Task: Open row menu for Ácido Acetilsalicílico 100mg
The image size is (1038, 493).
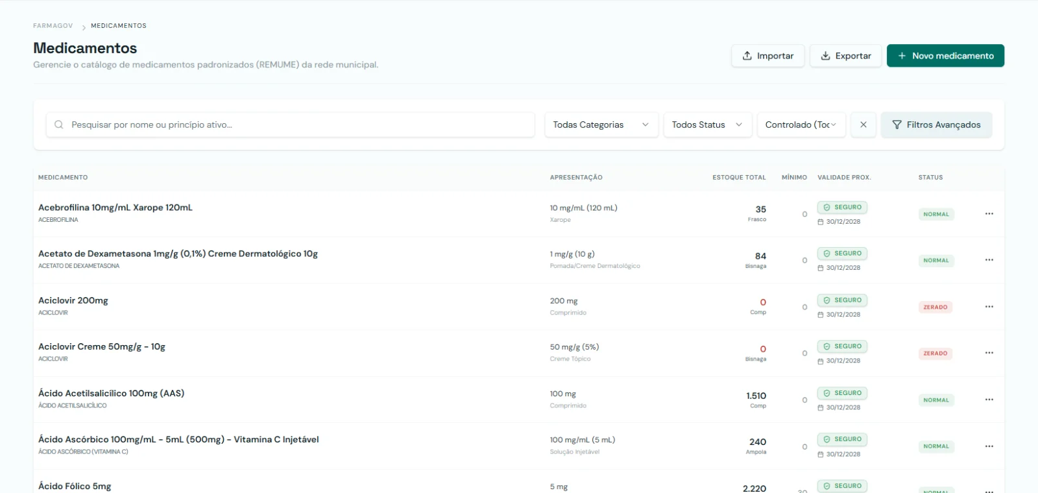Action: click(989, 400)
